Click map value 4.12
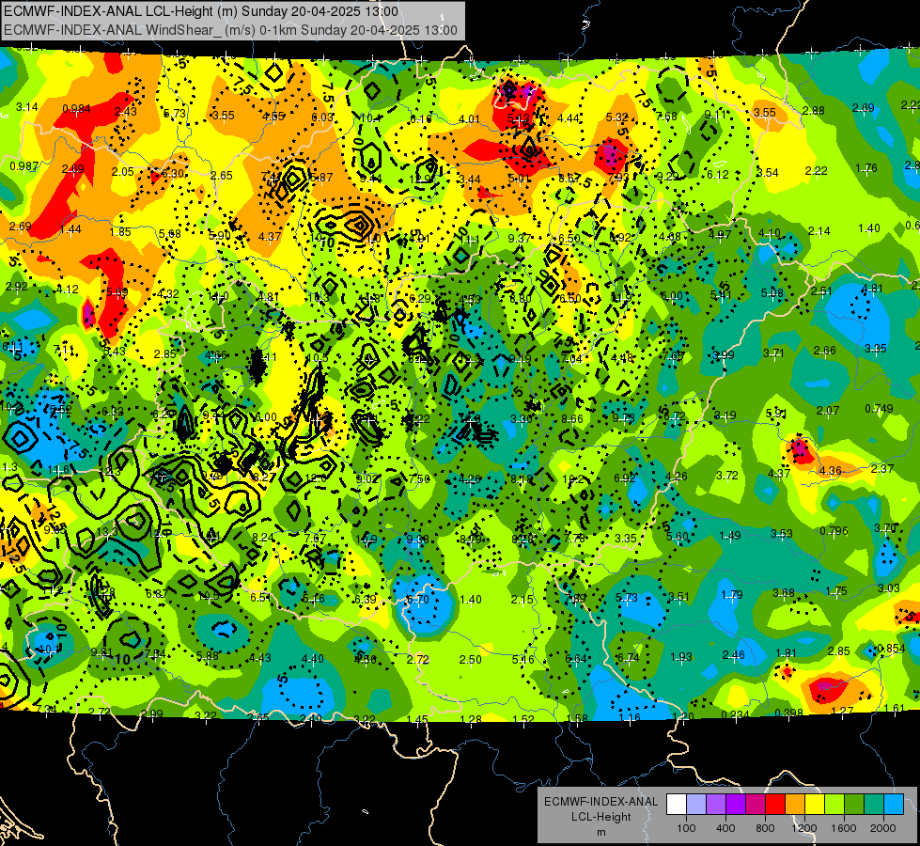This screenshot has height=846, width=920. click(68, 289)
